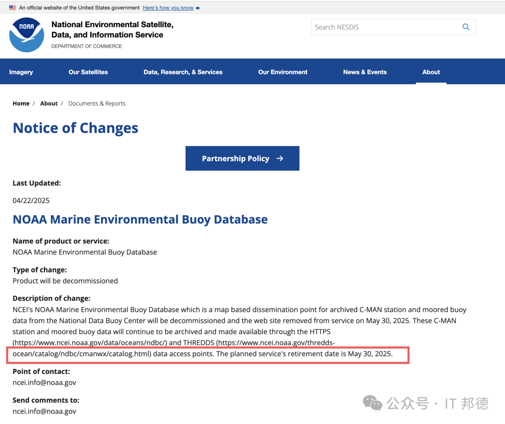Click the site title National Environmental Satellite
This screenshot has height=424, width=505.
pyautogui.click(x=112, y=29)
